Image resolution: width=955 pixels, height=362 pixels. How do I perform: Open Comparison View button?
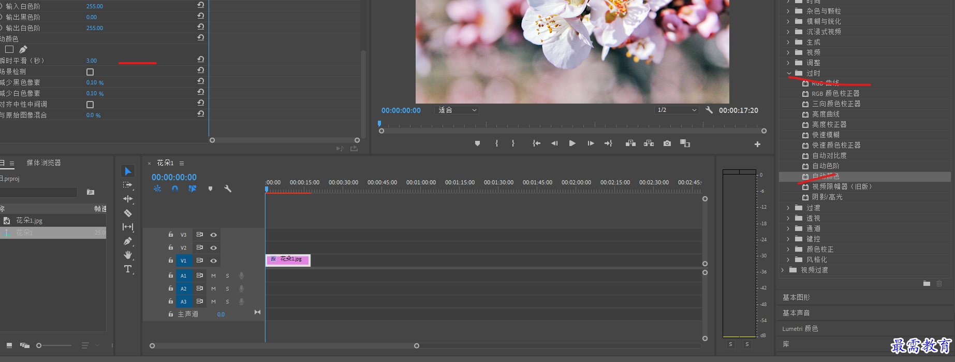click(x=685, y=143)
